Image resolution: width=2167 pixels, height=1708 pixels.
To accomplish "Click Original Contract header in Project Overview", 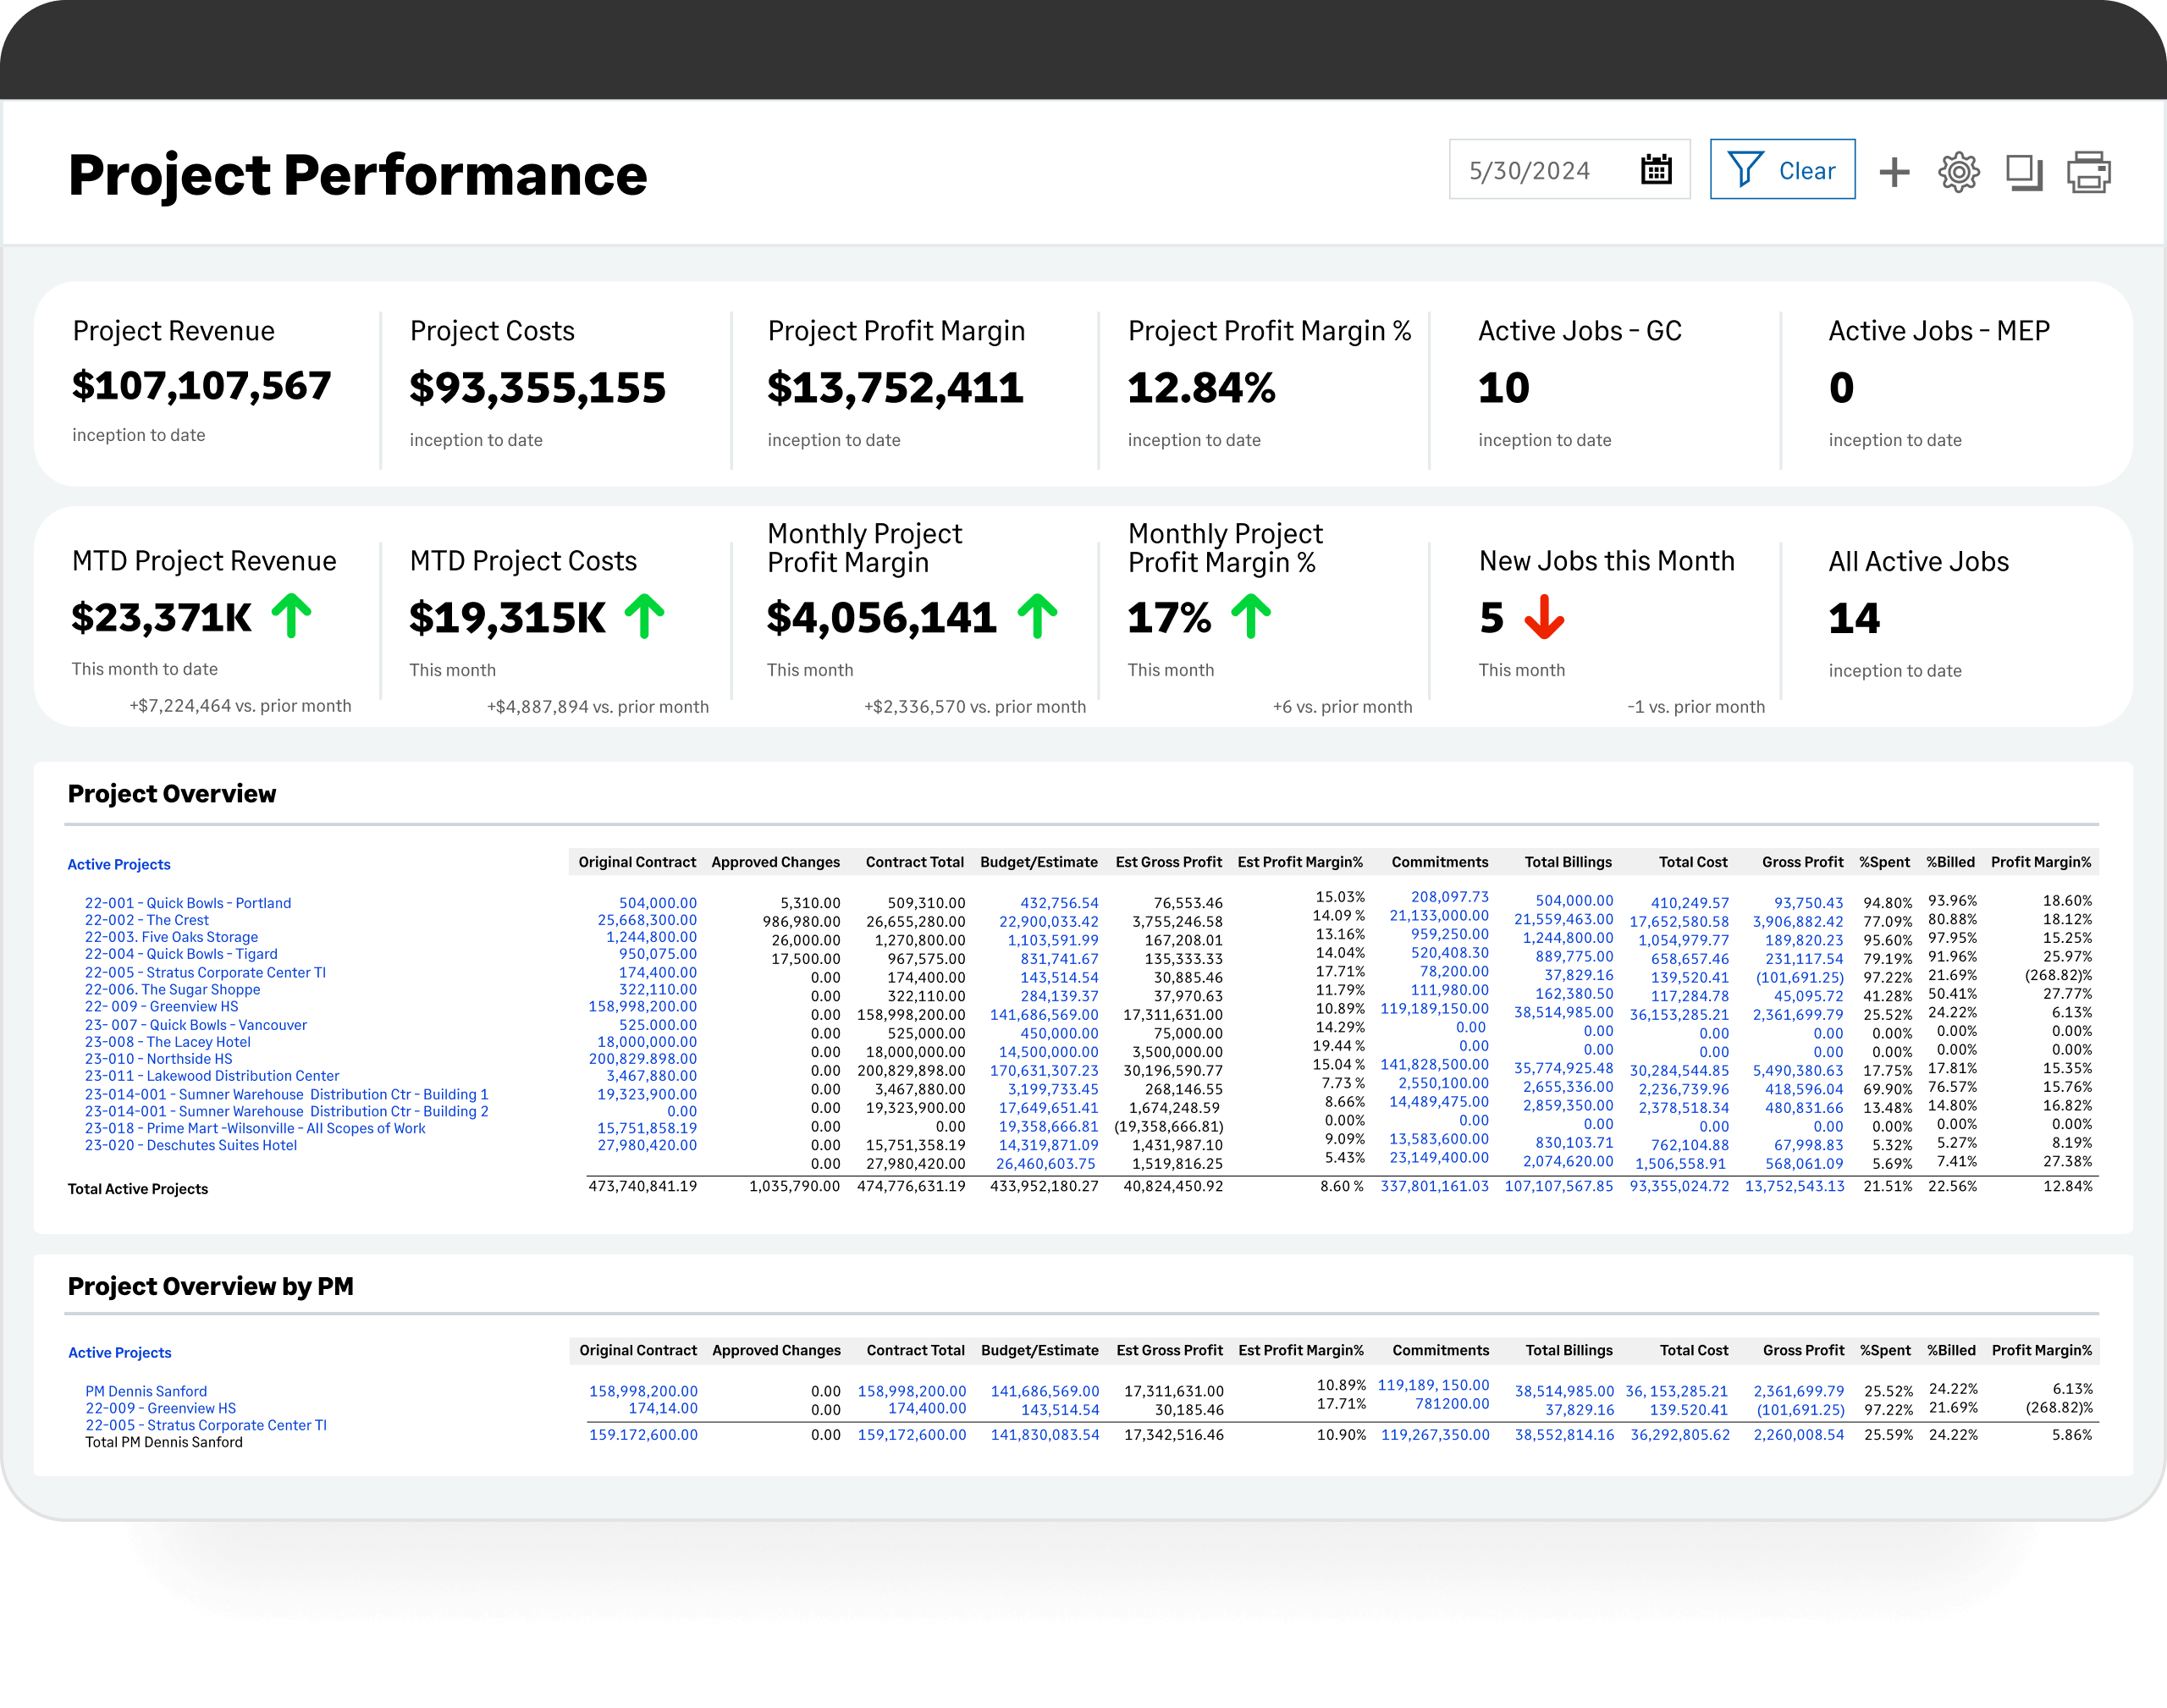I will click(x=637, y=862).
